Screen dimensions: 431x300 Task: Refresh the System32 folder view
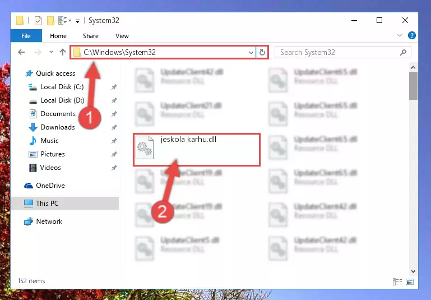[x=262, y=52]
